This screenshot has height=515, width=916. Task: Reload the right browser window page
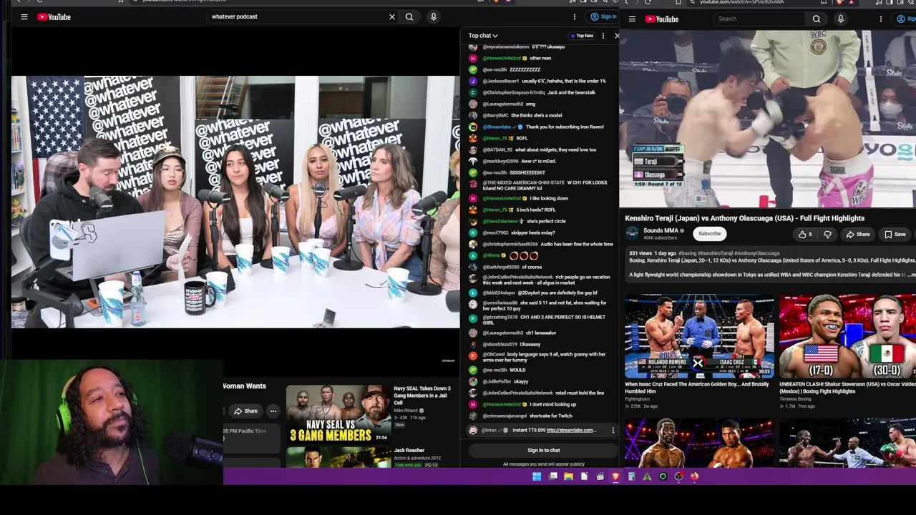click(648, 2)
